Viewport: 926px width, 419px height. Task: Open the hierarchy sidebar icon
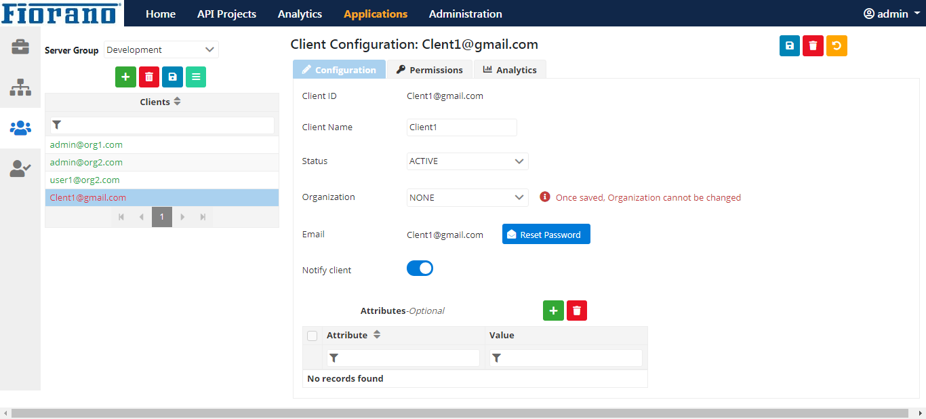20,87
